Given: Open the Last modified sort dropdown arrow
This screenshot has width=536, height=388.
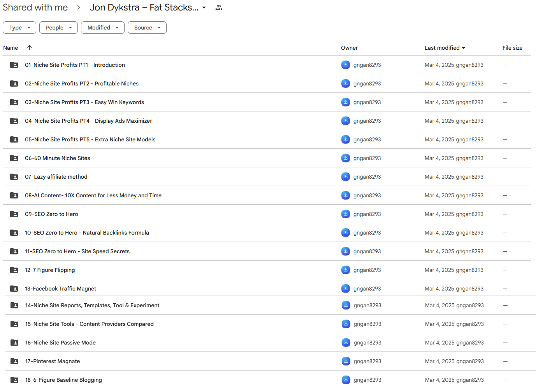Looking at the screenshot, I should coord(464,48).
